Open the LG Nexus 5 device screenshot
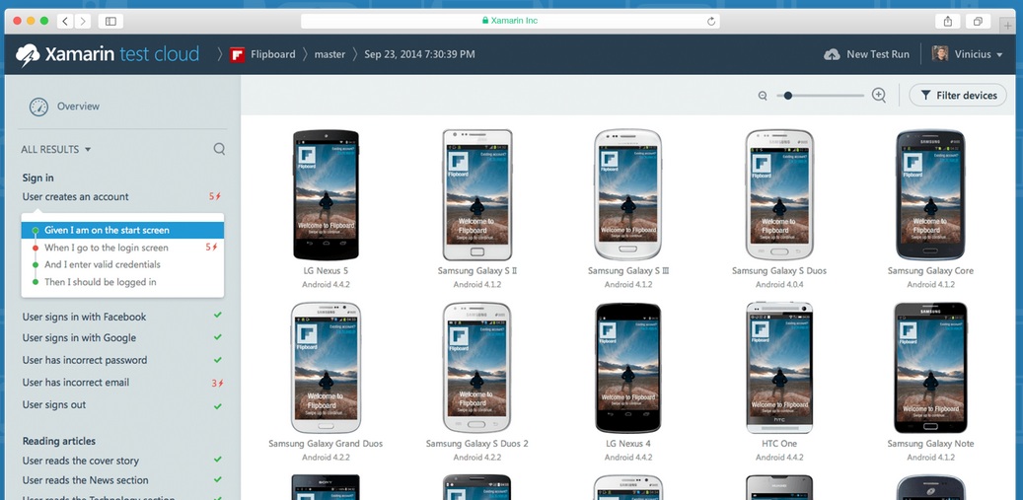 [x=326, y=194]
